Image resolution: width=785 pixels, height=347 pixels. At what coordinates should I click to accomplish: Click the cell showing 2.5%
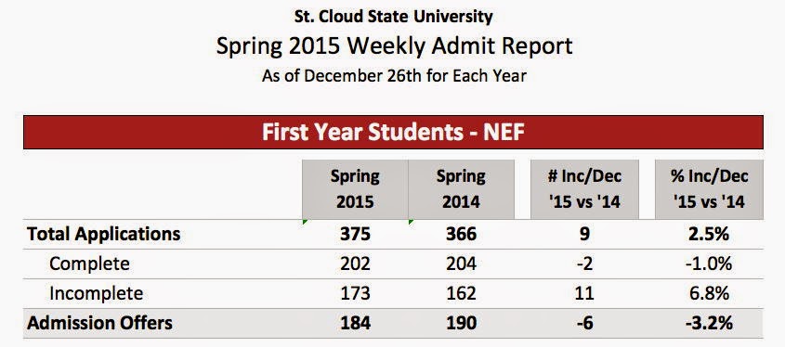pyautogui.click(x=709, y=234)
